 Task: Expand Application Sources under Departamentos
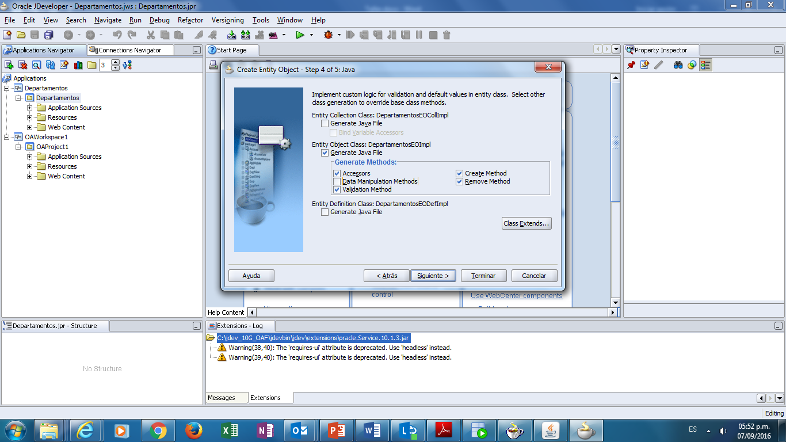coord(30,108)
